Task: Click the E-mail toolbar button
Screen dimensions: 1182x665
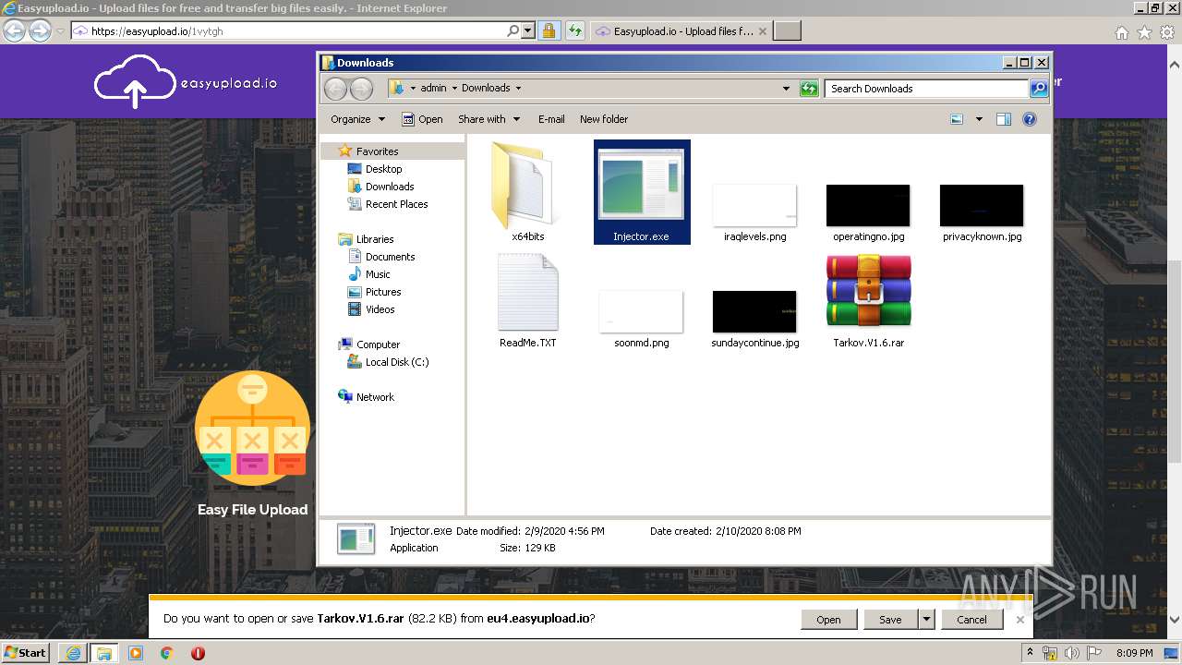Action: 551,119
